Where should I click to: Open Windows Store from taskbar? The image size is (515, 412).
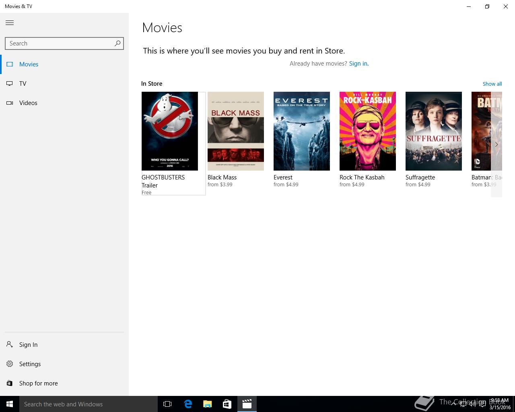[227, 404]
